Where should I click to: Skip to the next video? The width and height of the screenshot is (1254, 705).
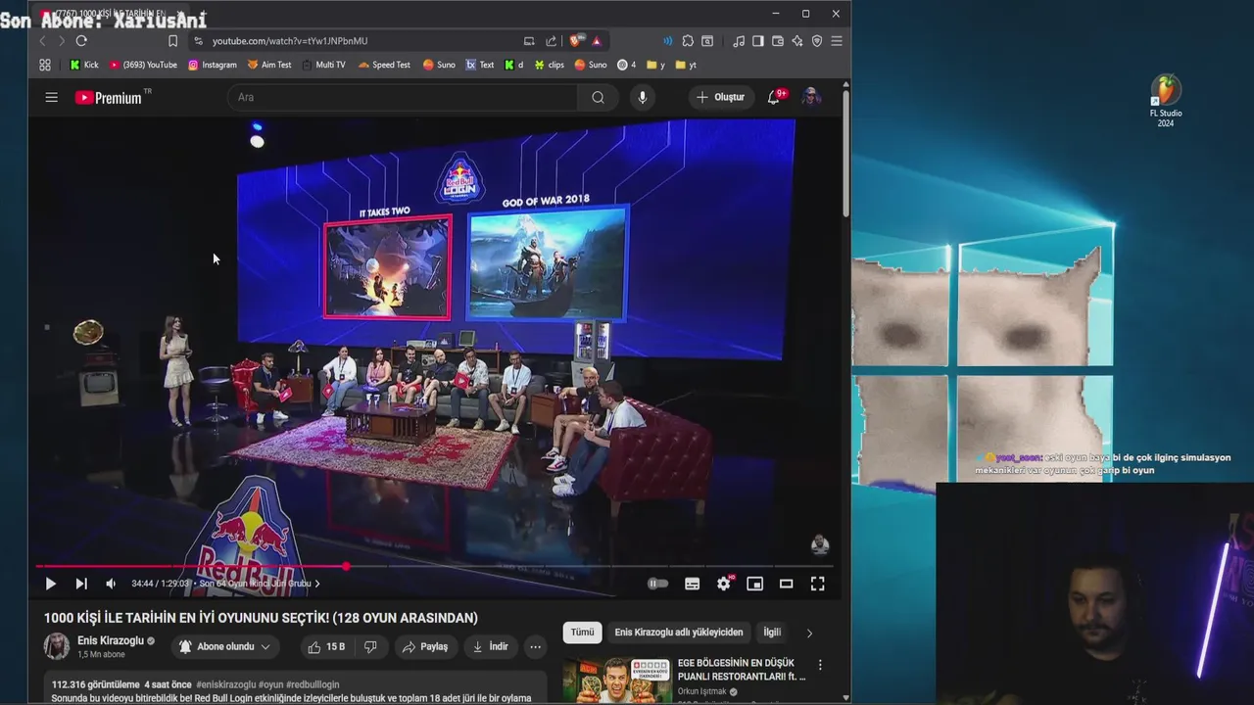pyautogui.click(x=81, y=584)
